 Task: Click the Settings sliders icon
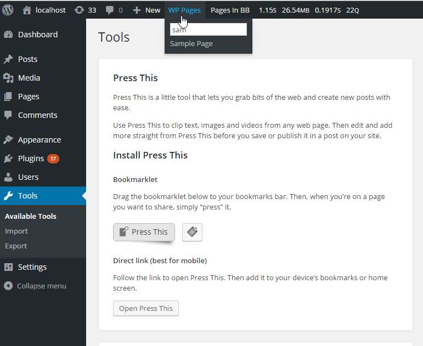(8, 267)
